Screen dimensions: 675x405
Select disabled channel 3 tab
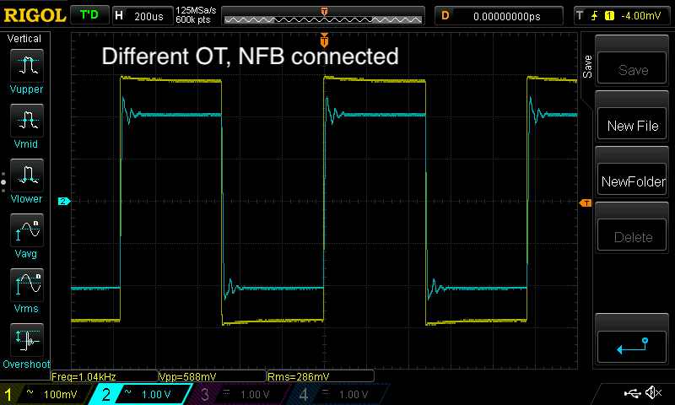coord(239,394)
